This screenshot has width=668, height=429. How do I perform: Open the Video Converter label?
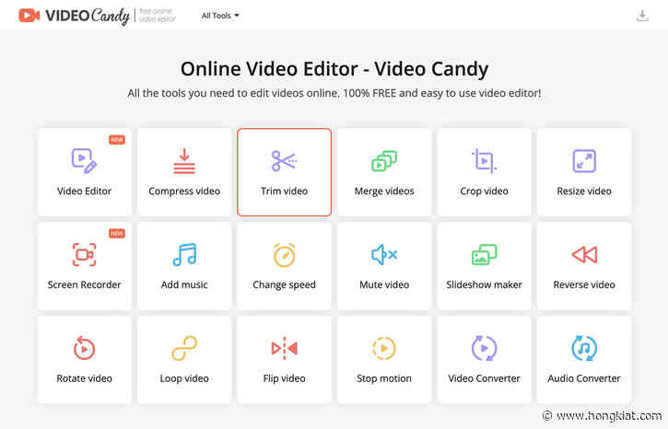(484, 378)
